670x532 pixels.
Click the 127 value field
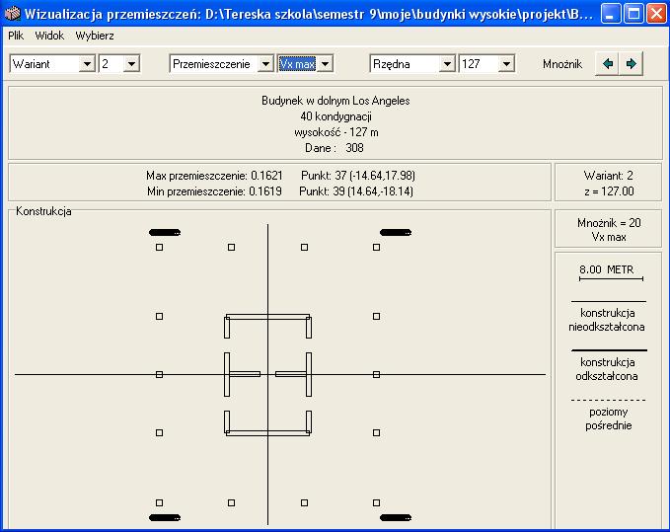click(479, 64)
